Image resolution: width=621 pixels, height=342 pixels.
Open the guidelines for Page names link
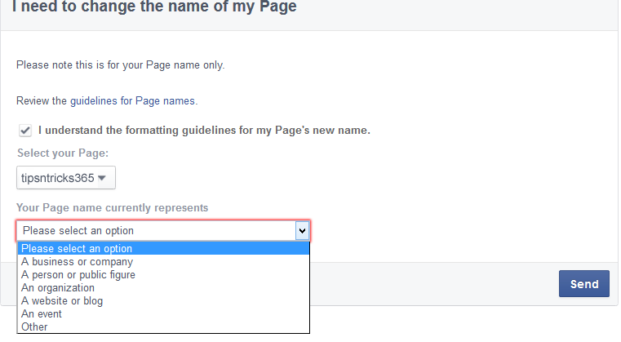coord(133,101)
